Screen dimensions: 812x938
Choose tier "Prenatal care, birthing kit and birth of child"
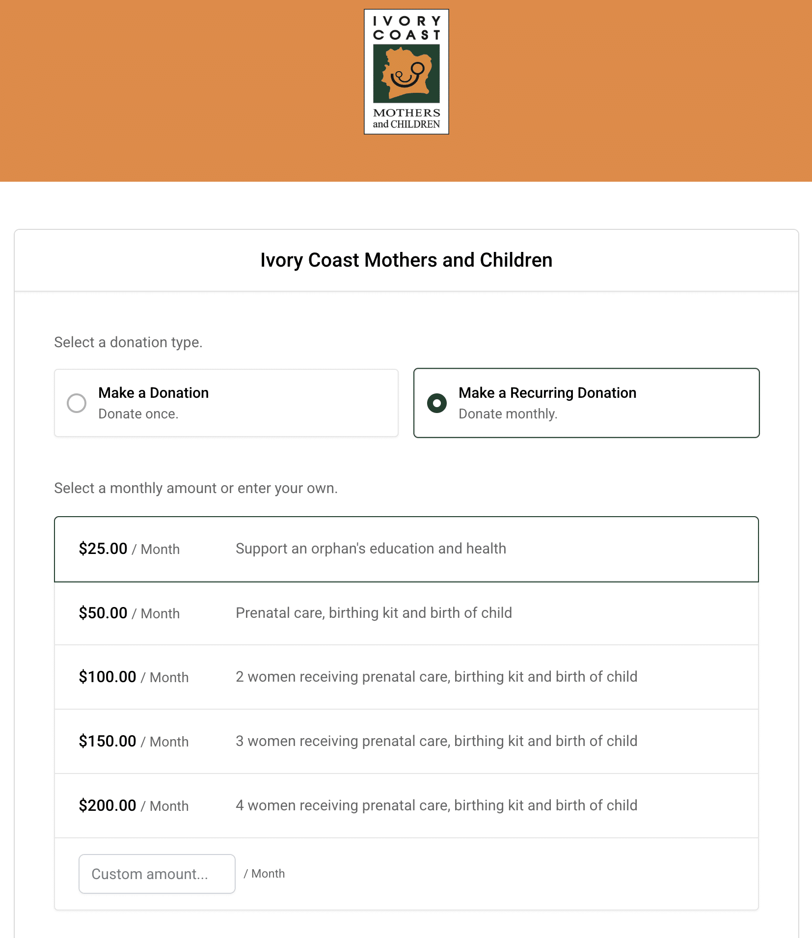[x=374, y=613]
